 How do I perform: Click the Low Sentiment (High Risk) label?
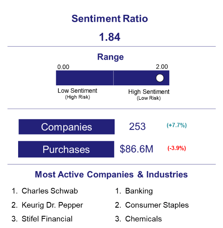click(77, 93)
